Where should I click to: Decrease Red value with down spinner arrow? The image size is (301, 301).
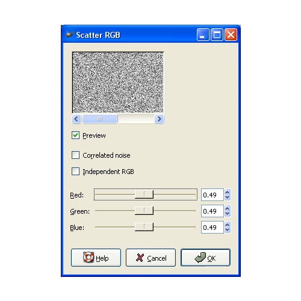[x=228, y=197]
